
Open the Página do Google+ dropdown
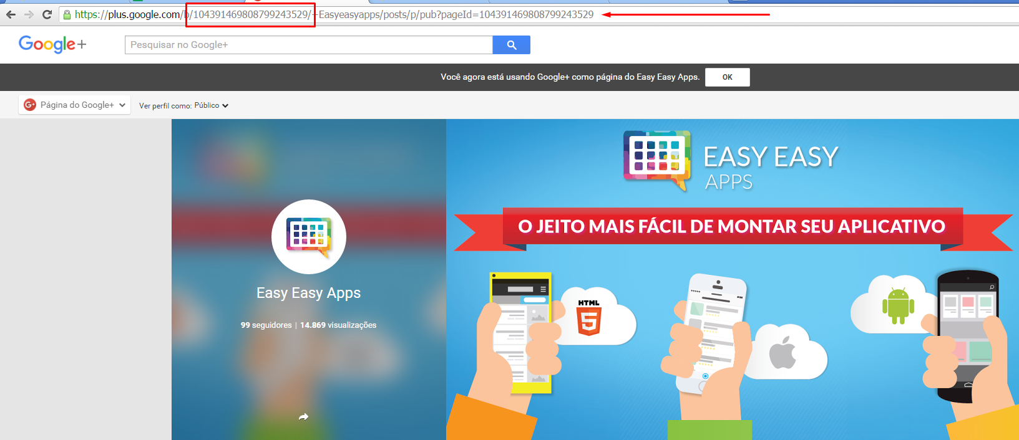[x=75, y=105]
